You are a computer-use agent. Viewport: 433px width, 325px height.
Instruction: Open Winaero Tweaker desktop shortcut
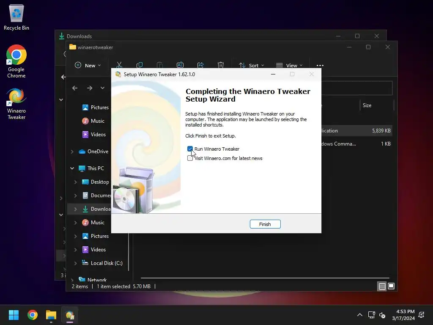point(16,104)
